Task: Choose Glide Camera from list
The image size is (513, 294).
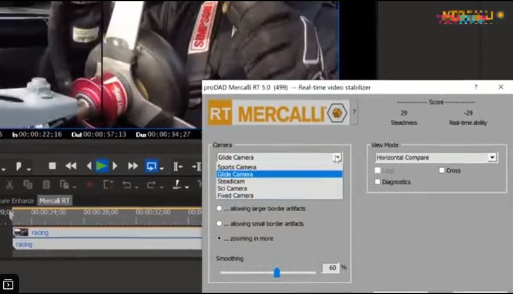Action: click(279, 174)
